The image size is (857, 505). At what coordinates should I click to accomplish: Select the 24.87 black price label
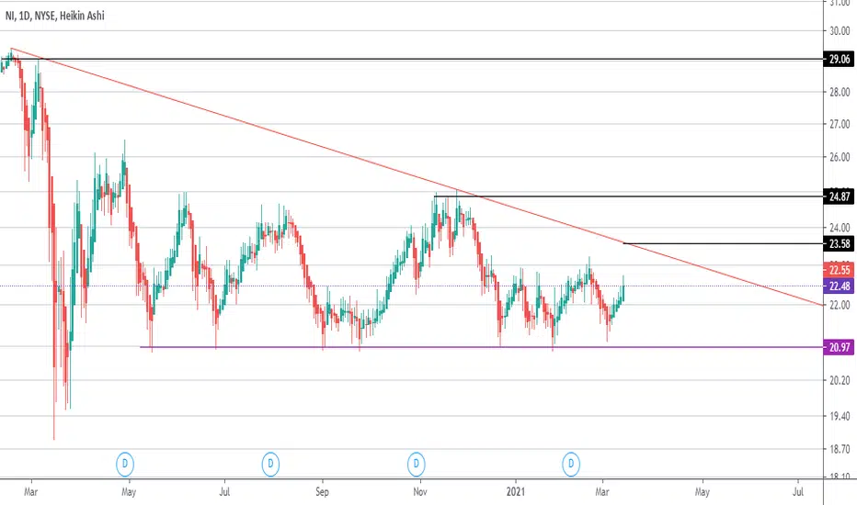(839, 196)
